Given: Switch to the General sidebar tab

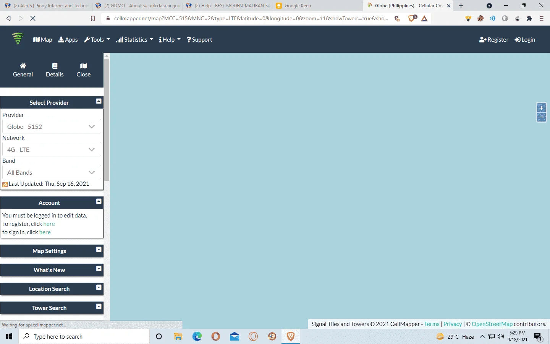Looking at the screenshot, I should tap(23, 70).
